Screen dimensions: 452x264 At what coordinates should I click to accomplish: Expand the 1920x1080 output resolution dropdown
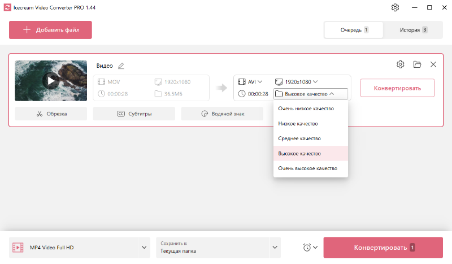[x=296, y=82]
